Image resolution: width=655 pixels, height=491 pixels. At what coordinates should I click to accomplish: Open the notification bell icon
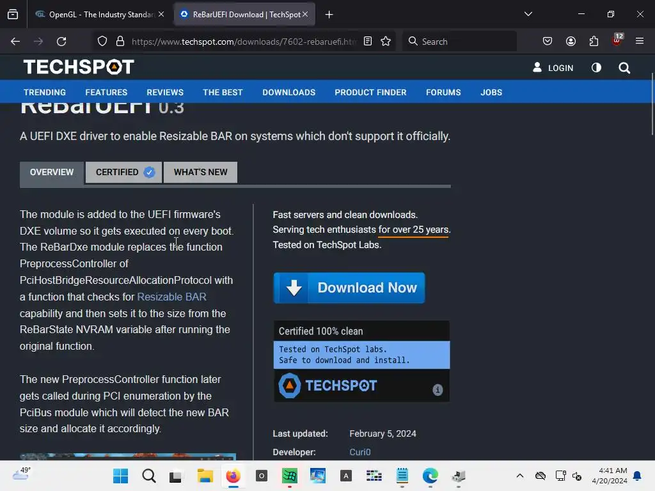point(637,476)
